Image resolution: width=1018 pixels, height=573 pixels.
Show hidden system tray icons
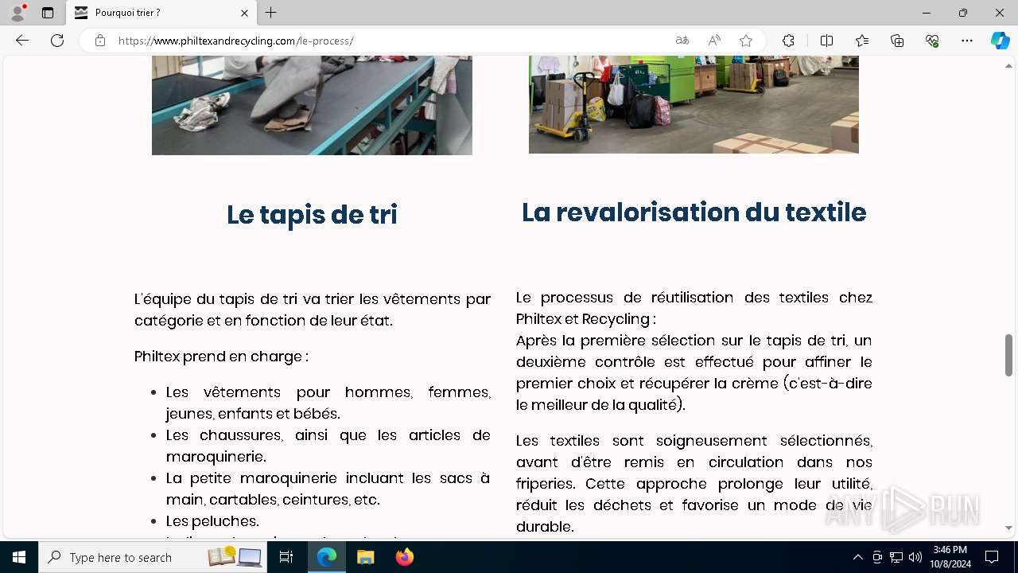[x=857, y=557]
